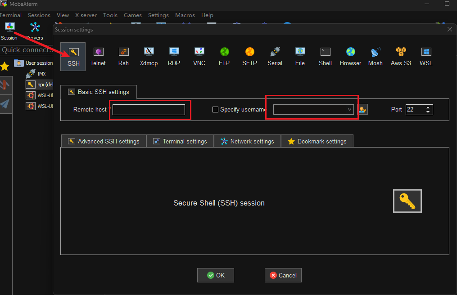Pick the Aws S3 session type

pos(401,57)
